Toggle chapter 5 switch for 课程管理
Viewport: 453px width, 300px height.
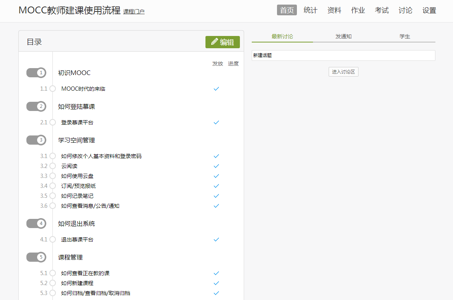click(36, 257)
